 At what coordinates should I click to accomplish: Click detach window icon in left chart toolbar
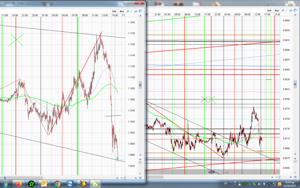tap(140, 12)
